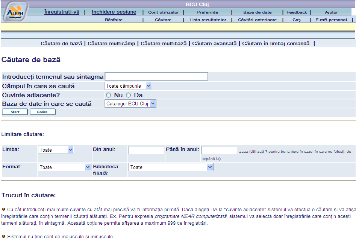Open the Catalogul BCU Cluj database dropdown
Image resolution: width=356 pixels, height=242 pixels.
tap(130, 103)
